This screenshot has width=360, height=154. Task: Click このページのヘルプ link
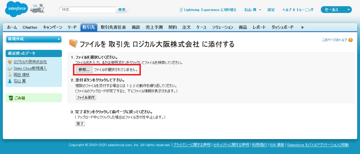click(x=334, y=40)
